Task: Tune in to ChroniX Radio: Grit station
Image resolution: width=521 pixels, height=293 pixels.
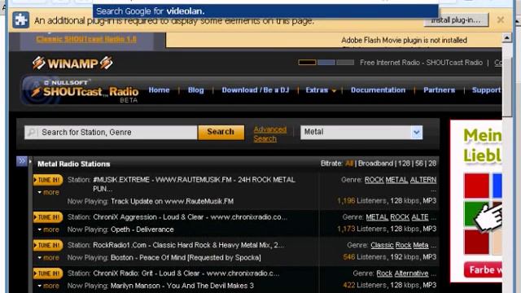Action: [x=48, y=273]
